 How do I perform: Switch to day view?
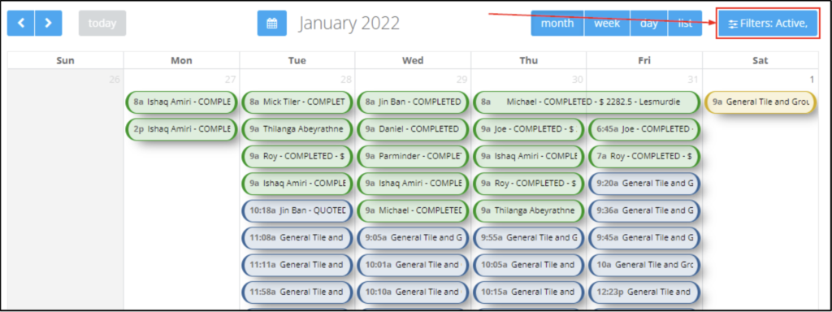pyautogui.click(x=649, y=24)
